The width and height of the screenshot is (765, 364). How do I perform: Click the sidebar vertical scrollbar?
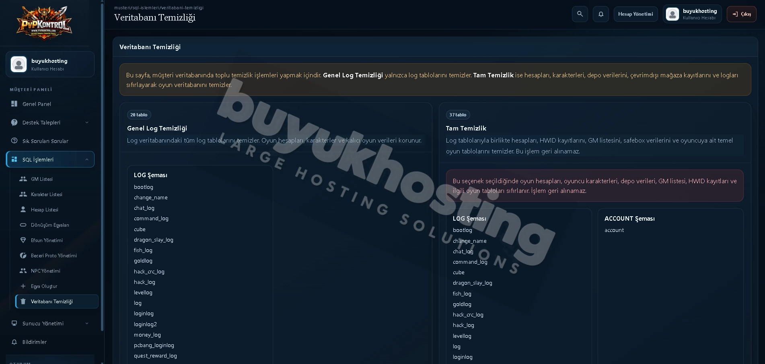[102, 167]
